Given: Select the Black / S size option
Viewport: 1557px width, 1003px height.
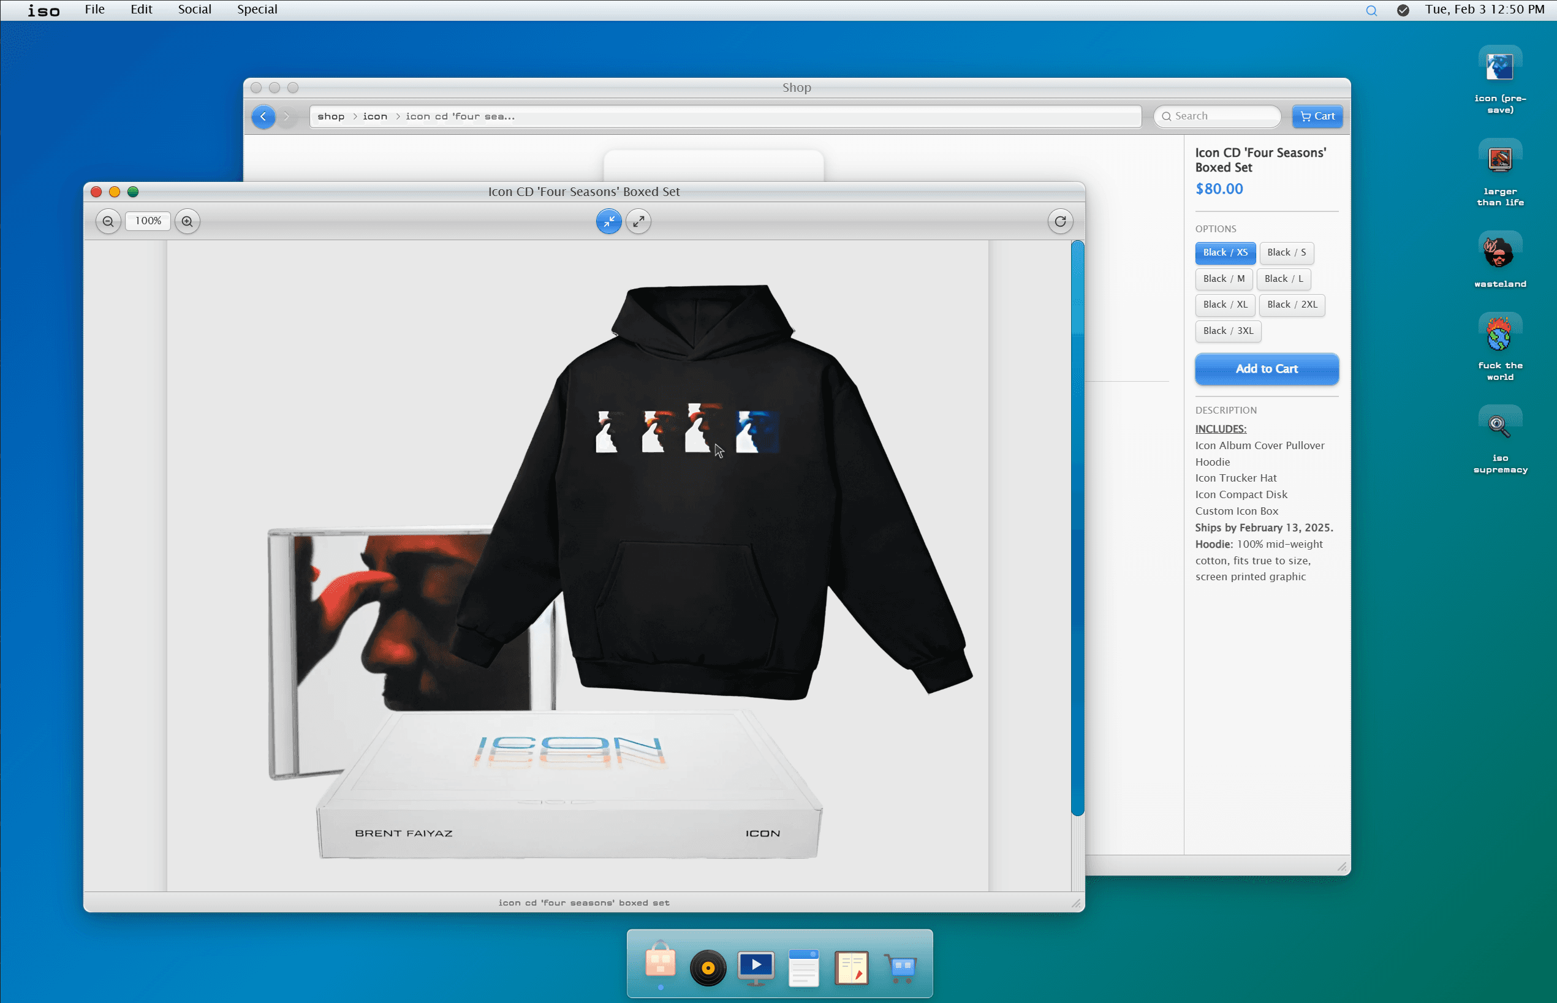Looking at the screenshot, I should click(1286, 252).
